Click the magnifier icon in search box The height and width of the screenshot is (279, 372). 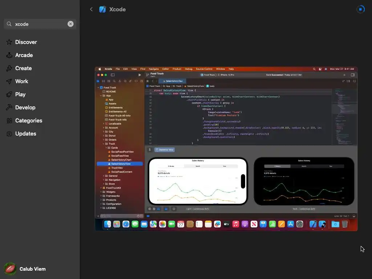(x=9, y=24)
